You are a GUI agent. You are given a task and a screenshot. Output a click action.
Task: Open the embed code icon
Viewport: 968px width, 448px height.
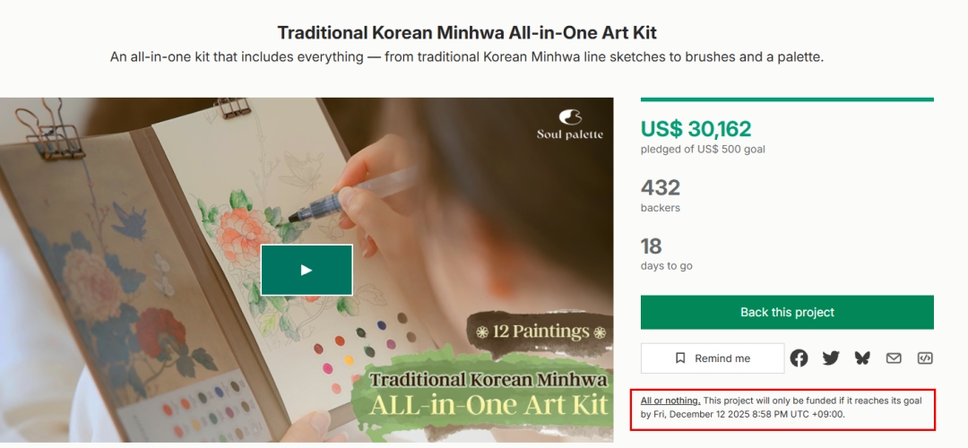point(925,358)
